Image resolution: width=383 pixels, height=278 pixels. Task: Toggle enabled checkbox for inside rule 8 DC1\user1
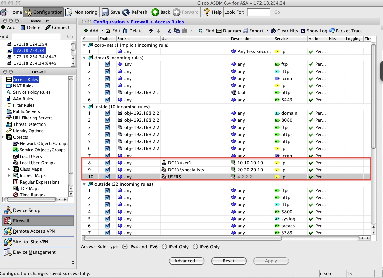[107, 163]
